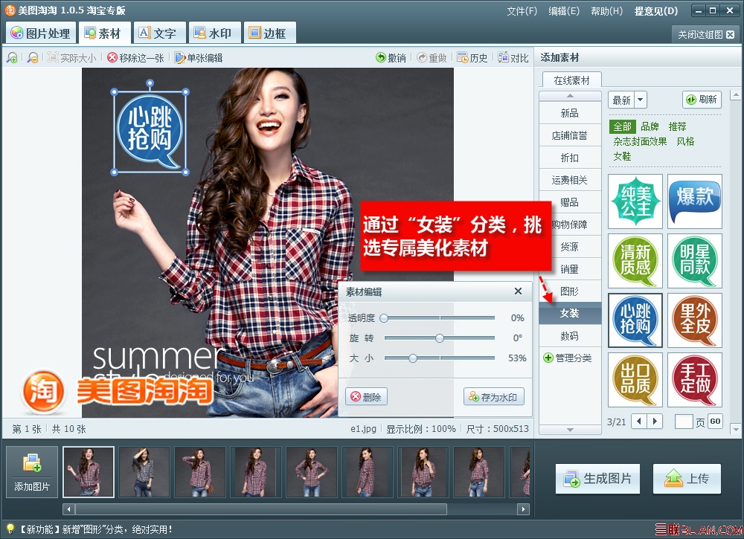The height and width of the screenshot is (539, 744).
Task: Select the 风格 filter tag
Action: [686, 141]
